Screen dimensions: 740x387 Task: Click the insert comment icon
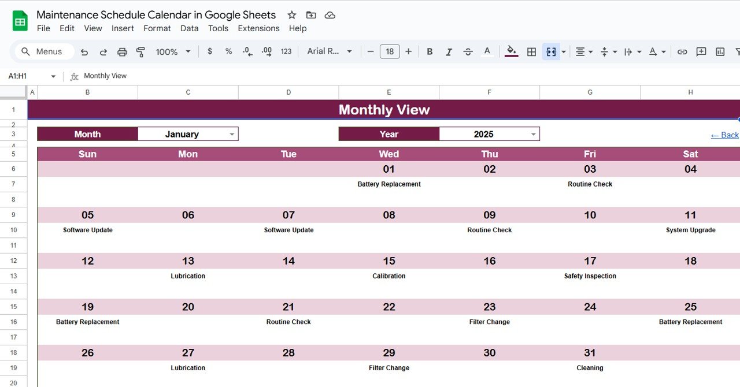[701, 51]
